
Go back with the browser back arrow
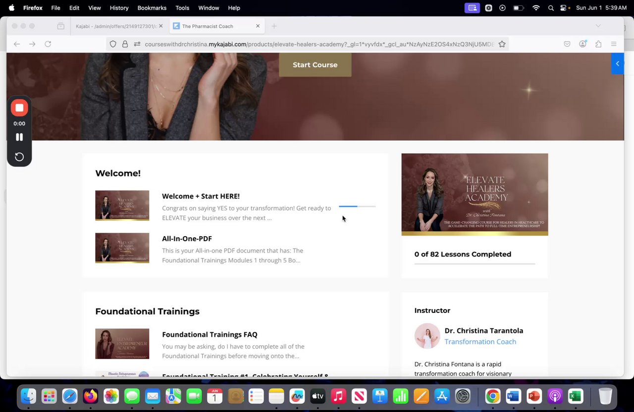17,44
